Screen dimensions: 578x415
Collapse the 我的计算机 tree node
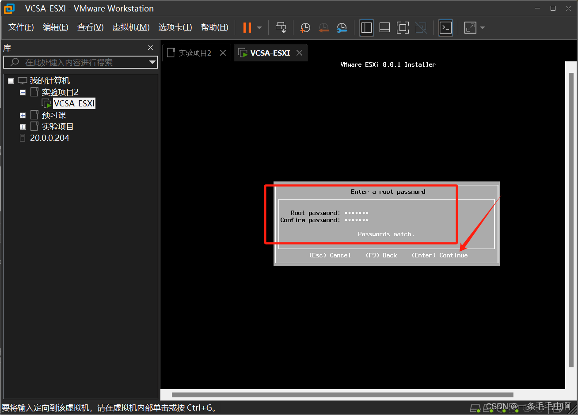coord(11,81)
